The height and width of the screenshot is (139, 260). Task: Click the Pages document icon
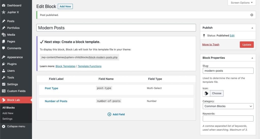coord(4,41)
